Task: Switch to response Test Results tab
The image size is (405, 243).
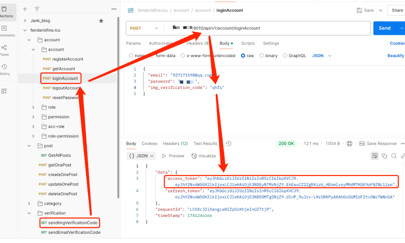Action: (x=205, y=144)
